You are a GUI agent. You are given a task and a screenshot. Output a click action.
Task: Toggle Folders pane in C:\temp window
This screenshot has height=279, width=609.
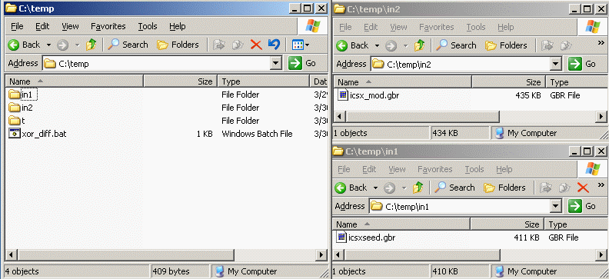[x=178, y=45]
